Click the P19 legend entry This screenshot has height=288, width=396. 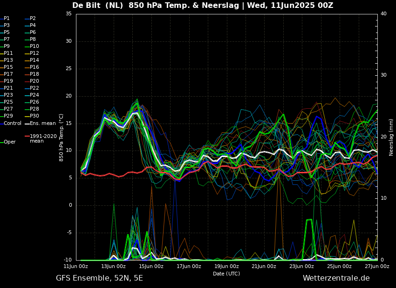pyautogui.click(x=8, y=81)
